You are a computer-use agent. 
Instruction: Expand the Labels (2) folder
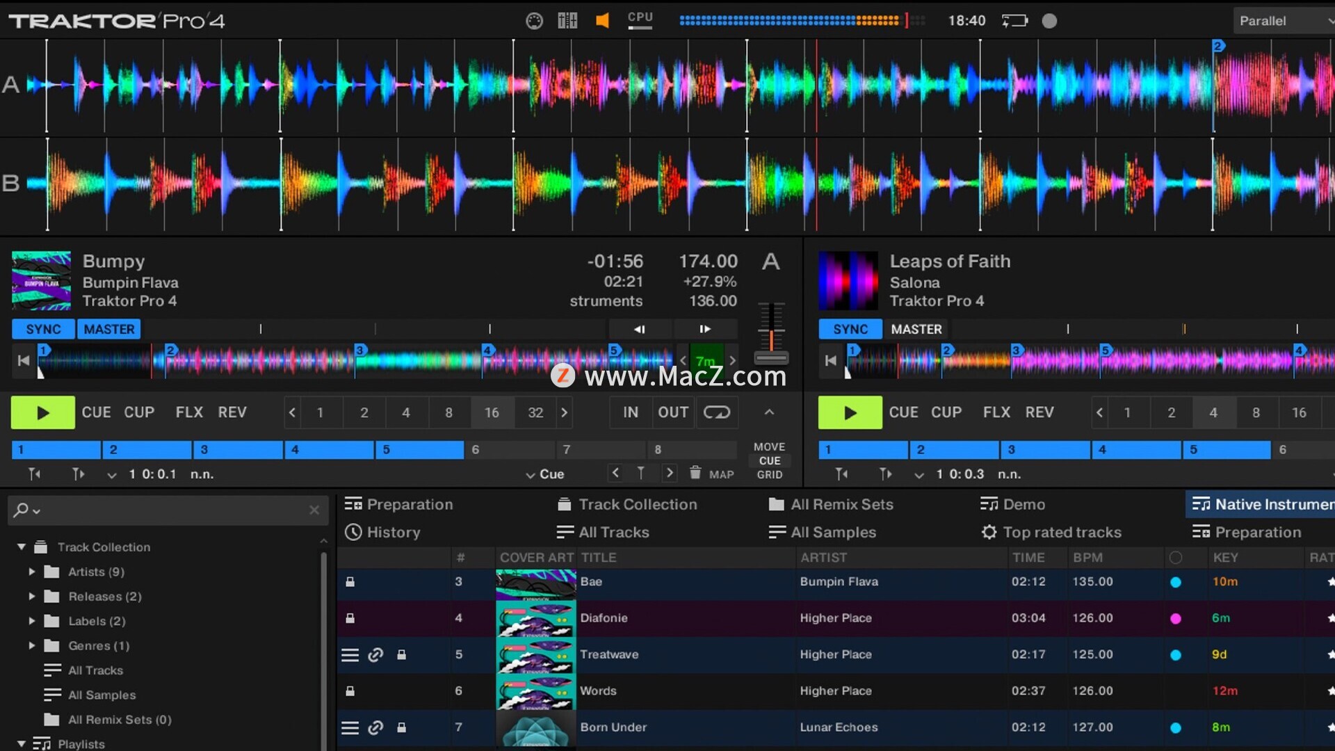tap(32, 621)
